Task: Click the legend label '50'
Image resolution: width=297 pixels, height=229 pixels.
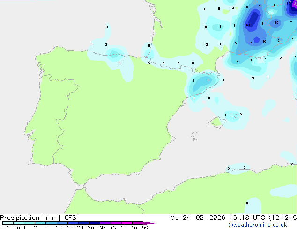Action: pos(145,227)
